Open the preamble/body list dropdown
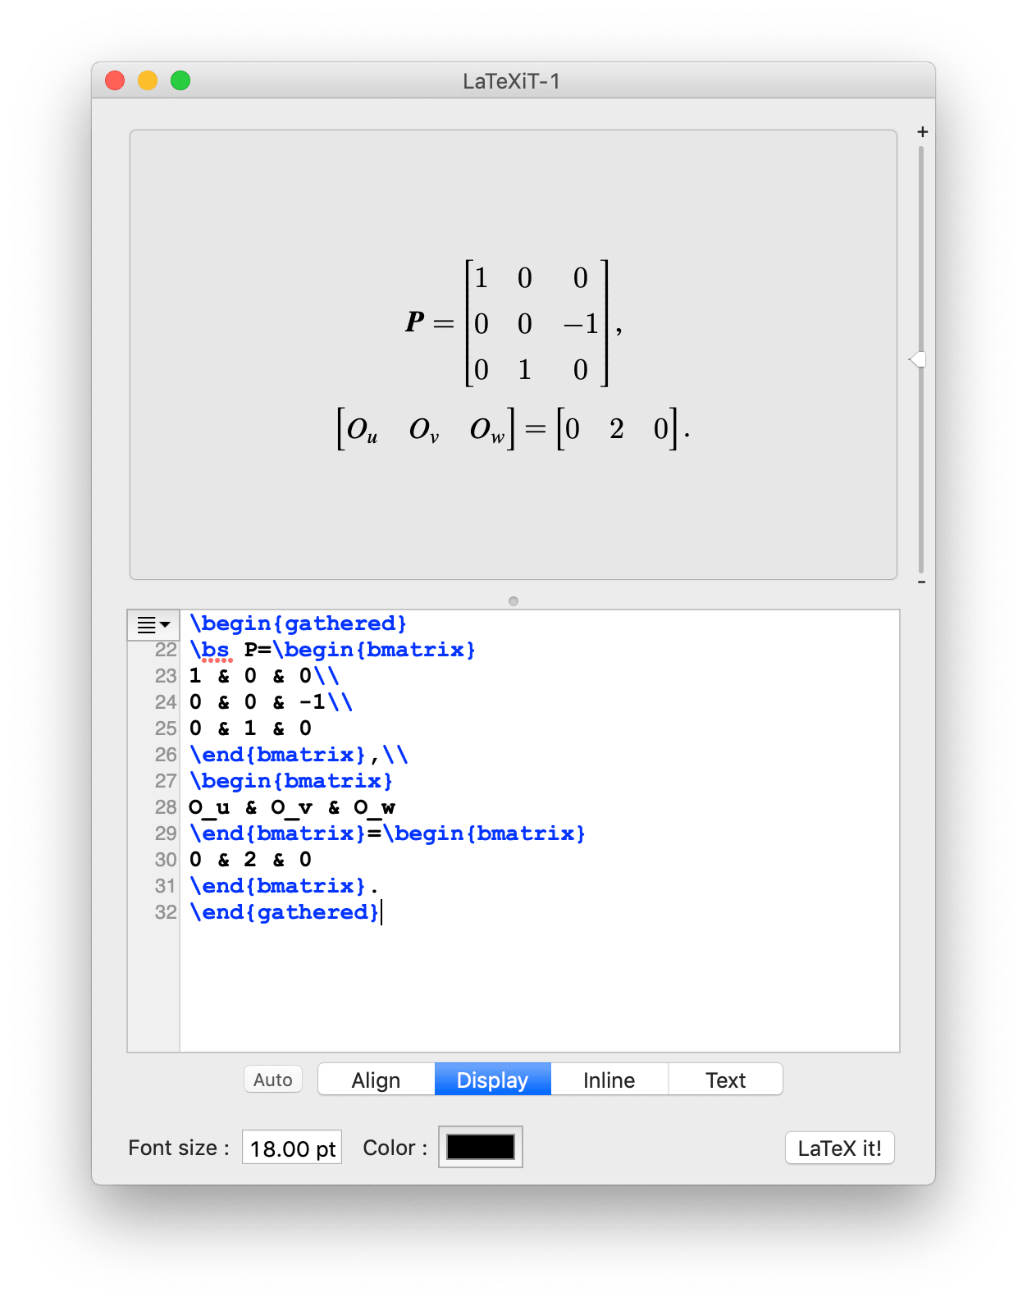1027x1306 pixels. pos(153,625)
